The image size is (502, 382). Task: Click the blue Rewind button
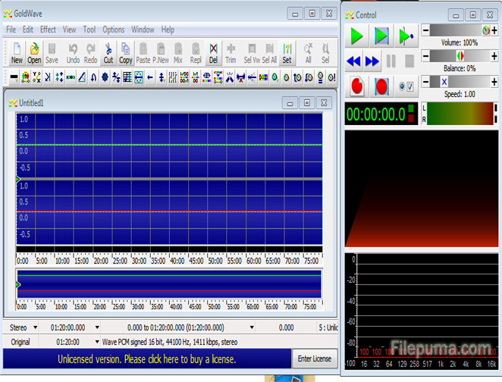pos(354,61)
